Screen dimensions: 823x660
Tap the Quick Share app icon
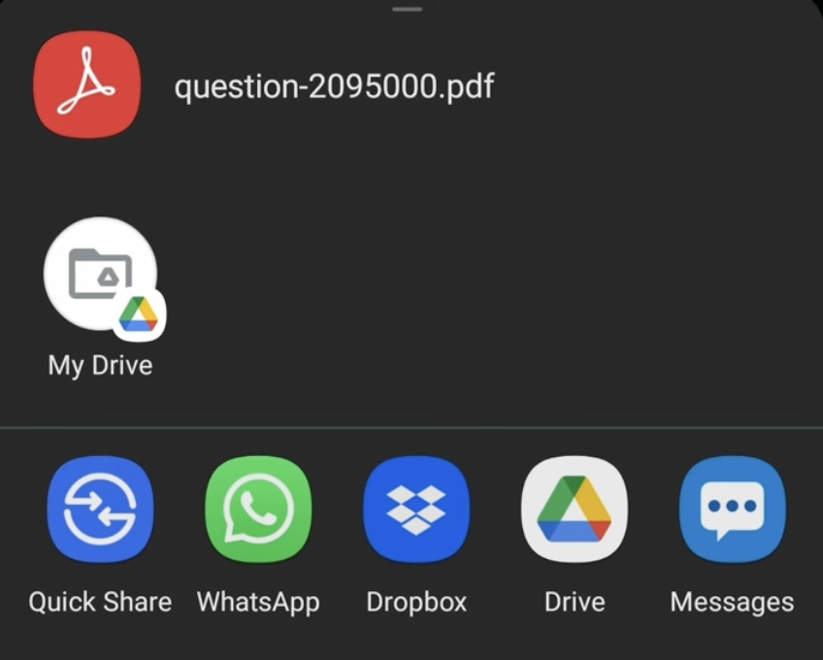(x=100, y=510)
